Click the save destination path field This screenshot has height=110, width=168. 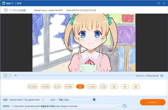tap(63, 106)
